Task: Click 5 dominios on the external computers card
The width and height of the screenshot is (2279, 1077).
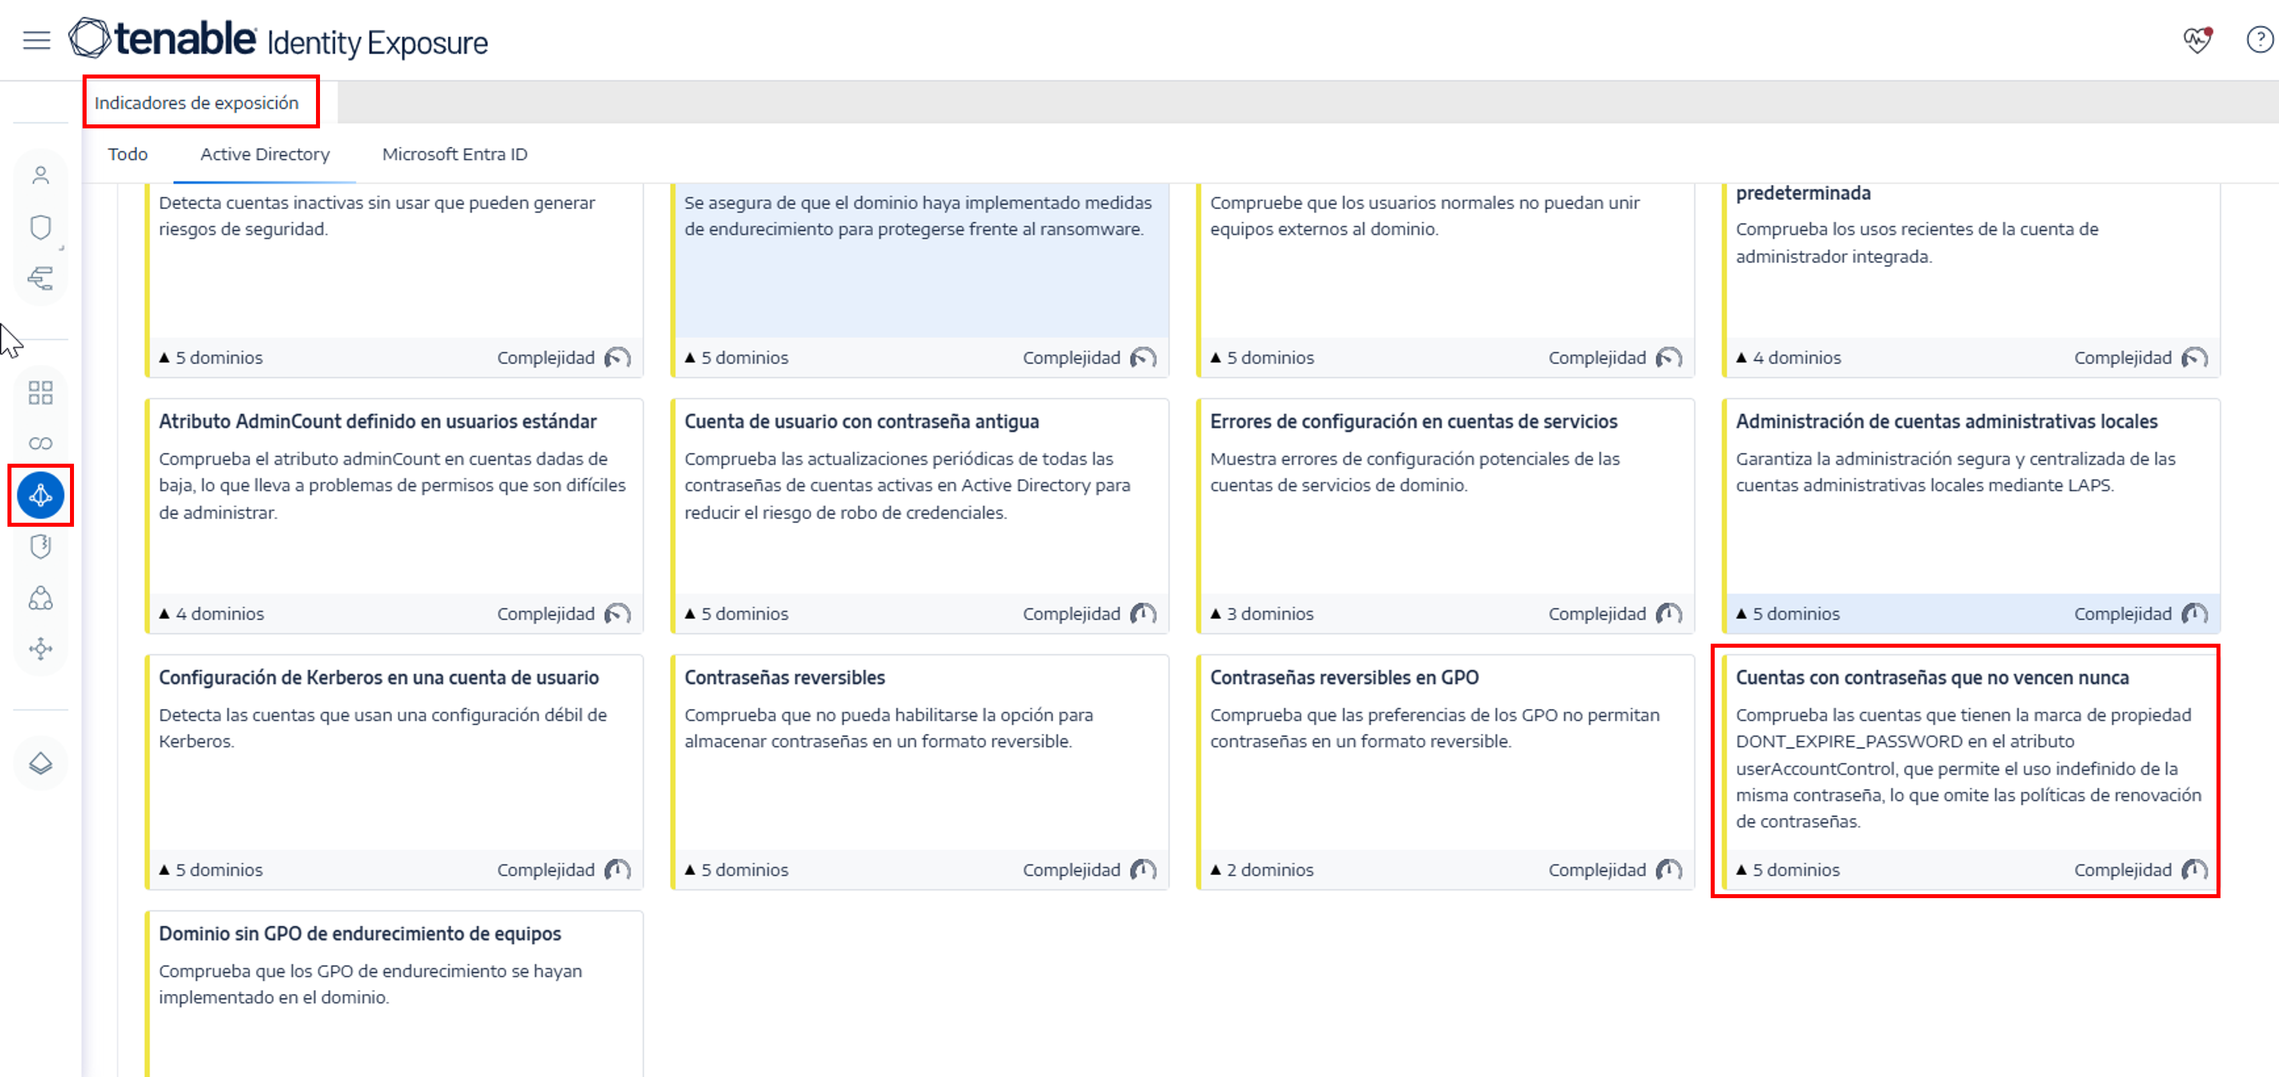Action: click(1262, 358)
